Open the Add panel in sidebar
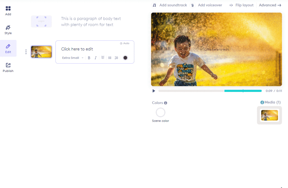Screen dimensions: 288x188 tap(8, 11)
